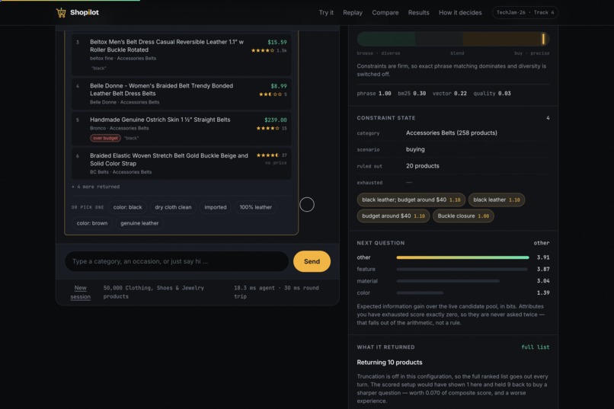Select the Belle Donne Braided Belt result
Viewport: 614px width, 409px height.
[x=181, y=94]
